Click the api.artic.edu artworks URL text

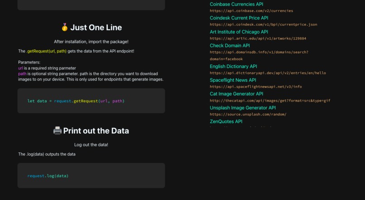pyautogui.click(x=258, y=39)
